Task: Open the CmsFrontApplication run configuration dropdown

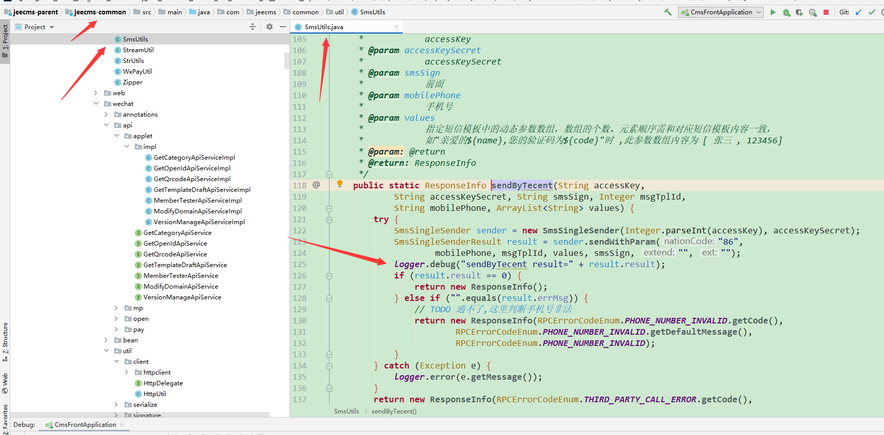Action: tap(721, 12)
